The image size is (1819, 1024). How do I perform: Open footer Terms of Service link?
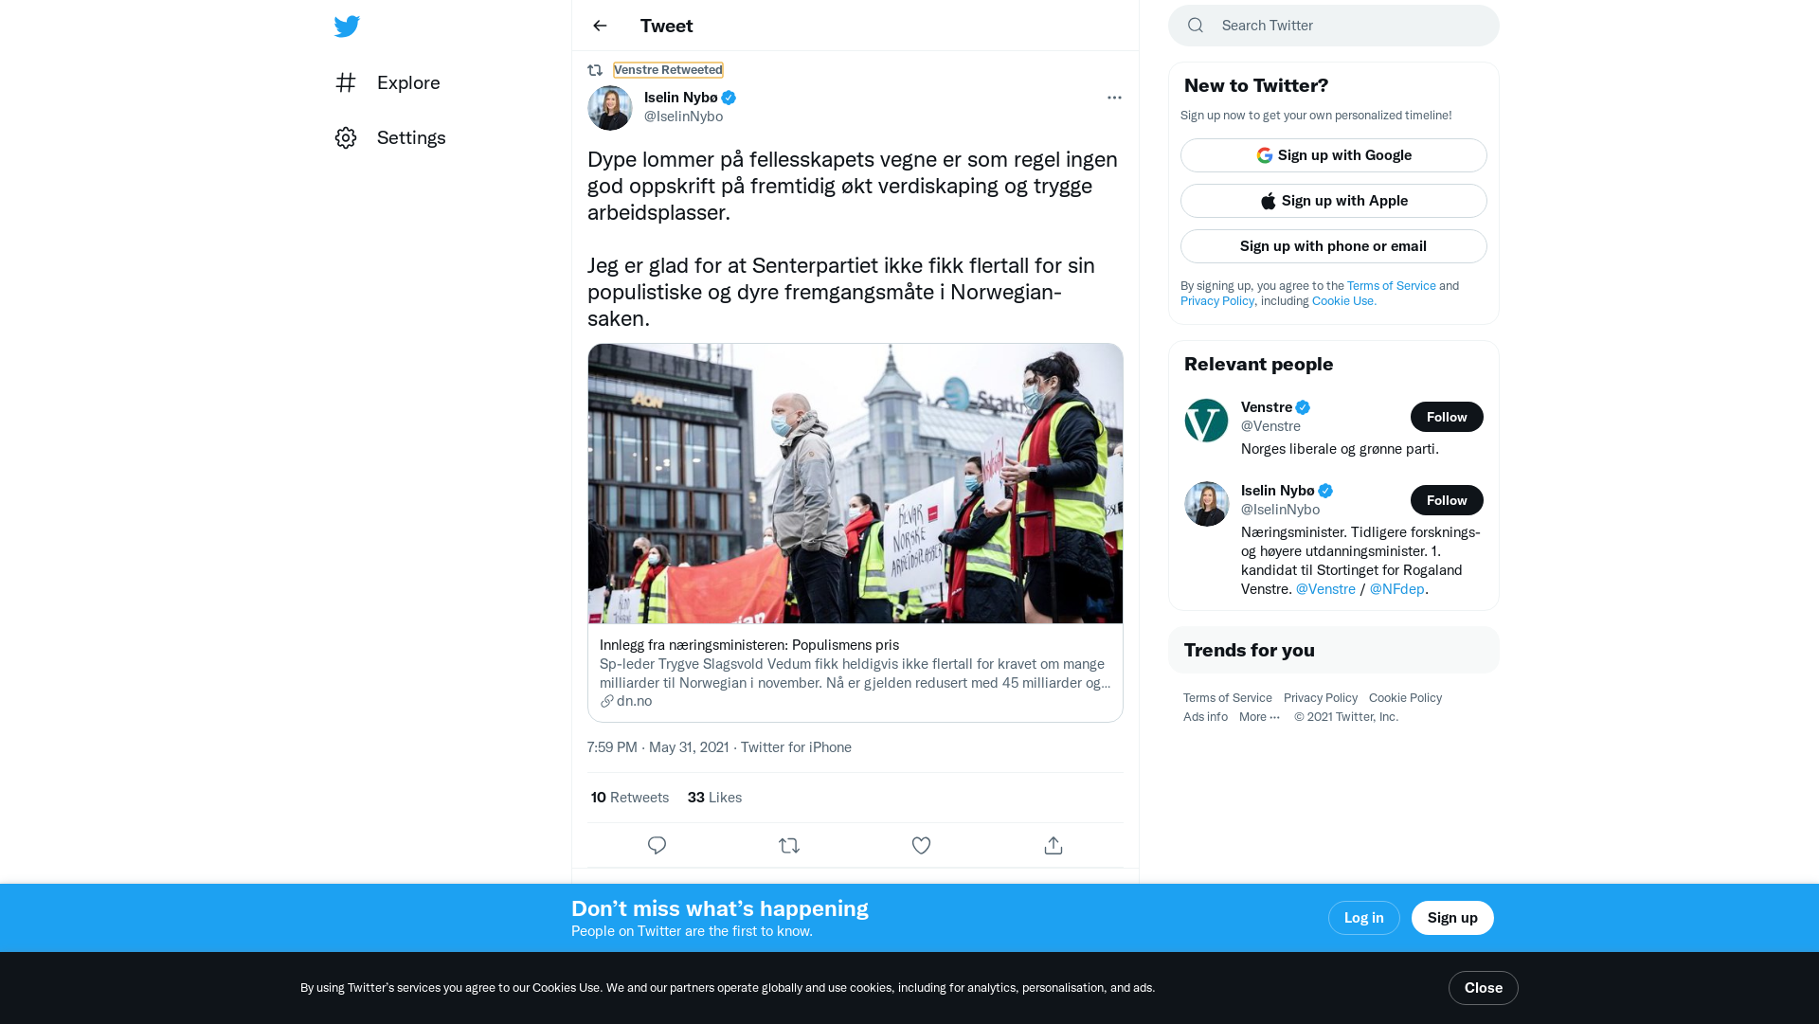coord(1227,698)
